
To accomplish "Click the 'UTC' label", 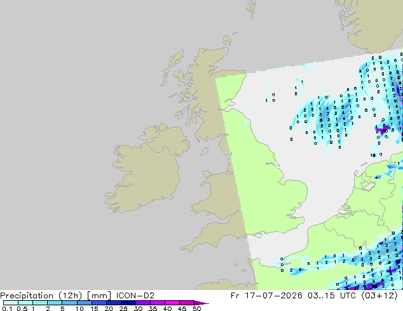I will click(x=348, y=296).
